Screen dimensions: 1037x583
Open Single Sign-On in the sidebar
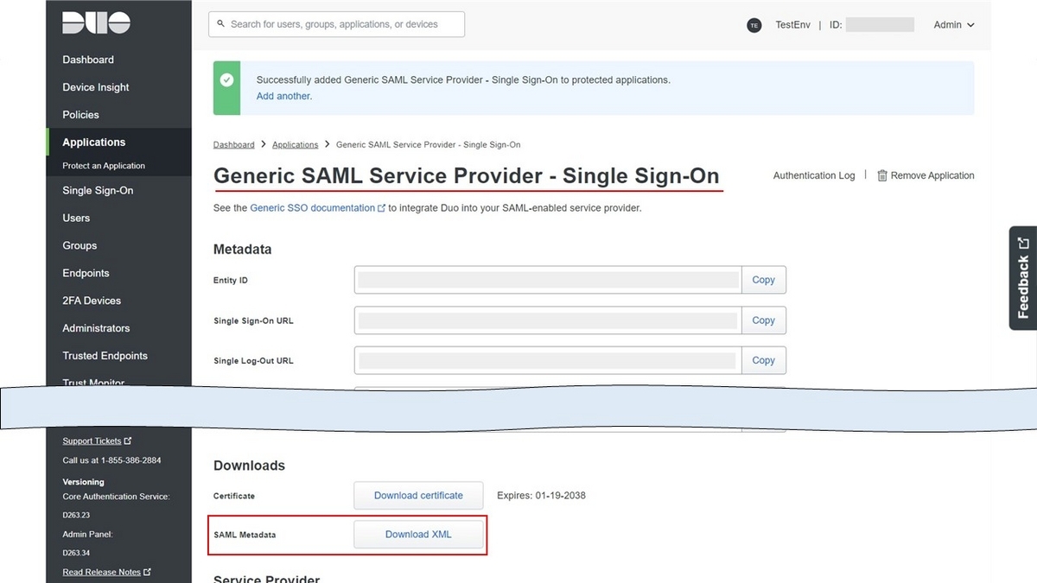click(98, 191)
